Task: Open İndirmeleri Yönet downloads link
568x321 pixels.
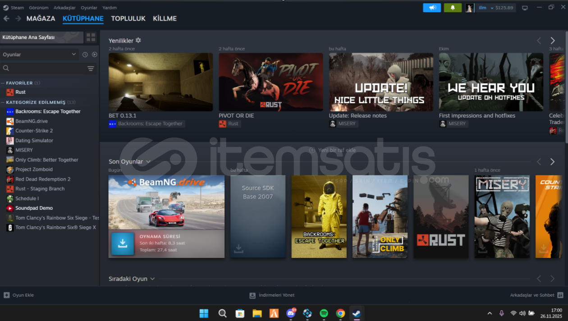Action: point(272,295)
